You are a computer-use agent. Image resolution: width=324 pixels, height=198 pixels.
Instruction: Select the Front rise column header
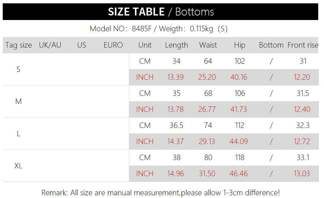[303, 45]
